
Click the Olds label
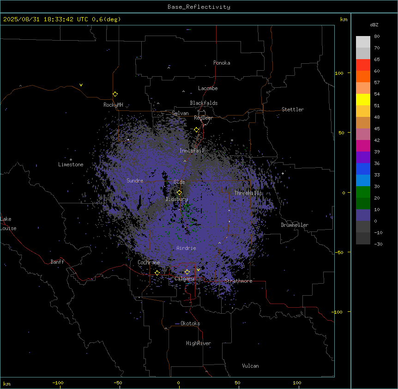point(179,182)
